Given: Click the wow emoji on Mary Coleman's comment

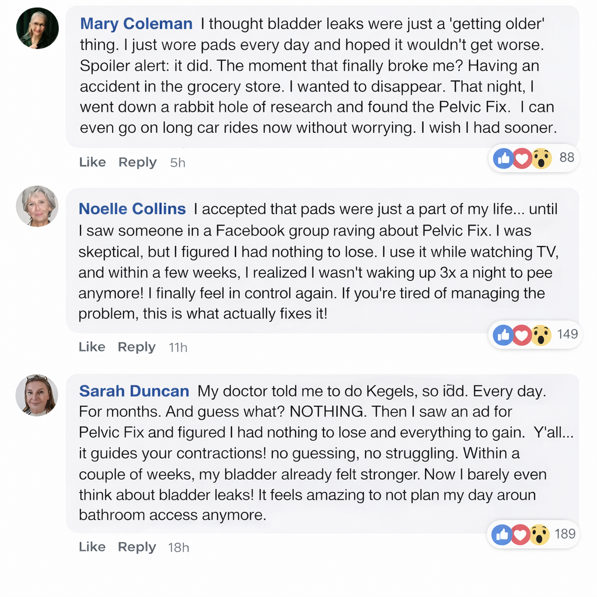Looking at the screenshot, I should (x=542, y=157).
